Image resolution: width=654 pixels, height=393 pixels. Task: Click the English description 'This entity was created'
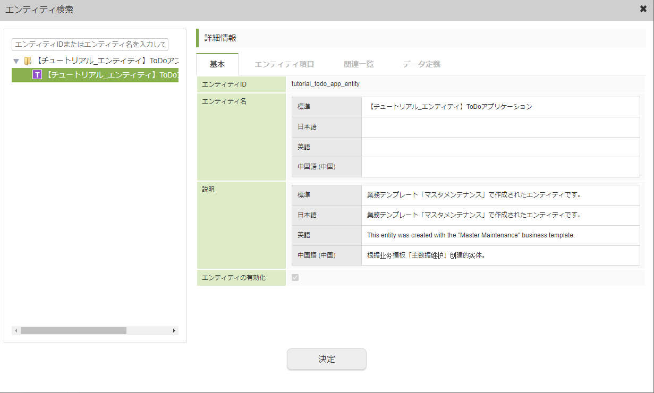[471, 235]
